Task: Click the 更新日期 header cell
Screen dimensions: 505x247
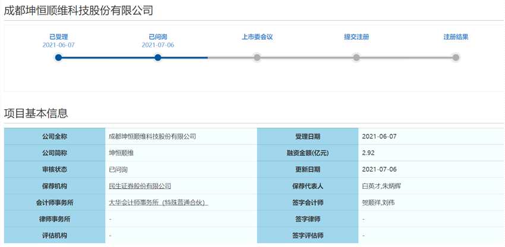Action: coord(308,169)
